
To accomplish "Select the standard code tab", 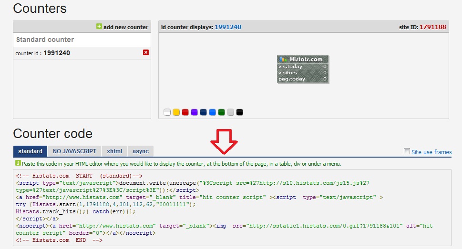I will pyautogui.click(x=30, y=151).
